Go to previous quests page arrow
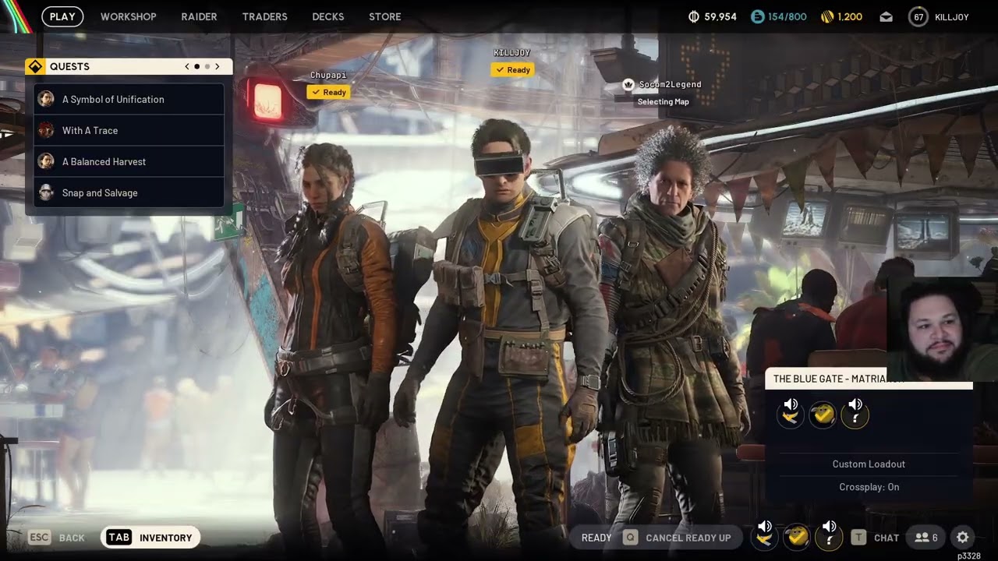 click(187, 66)
